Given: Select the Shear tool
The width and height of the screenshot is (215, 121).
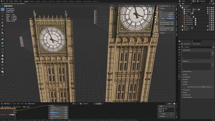Looking at the screenshot, I should click(2, 72).
